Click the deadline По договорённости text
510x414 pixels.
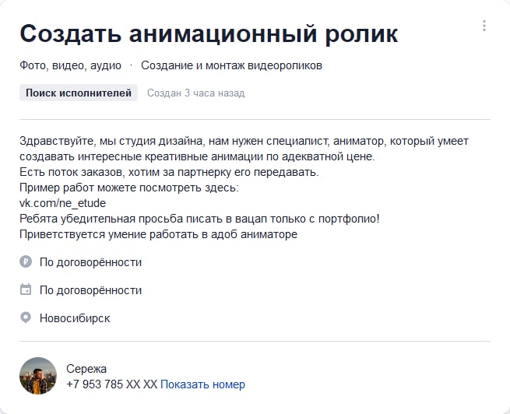pos(91,290)
